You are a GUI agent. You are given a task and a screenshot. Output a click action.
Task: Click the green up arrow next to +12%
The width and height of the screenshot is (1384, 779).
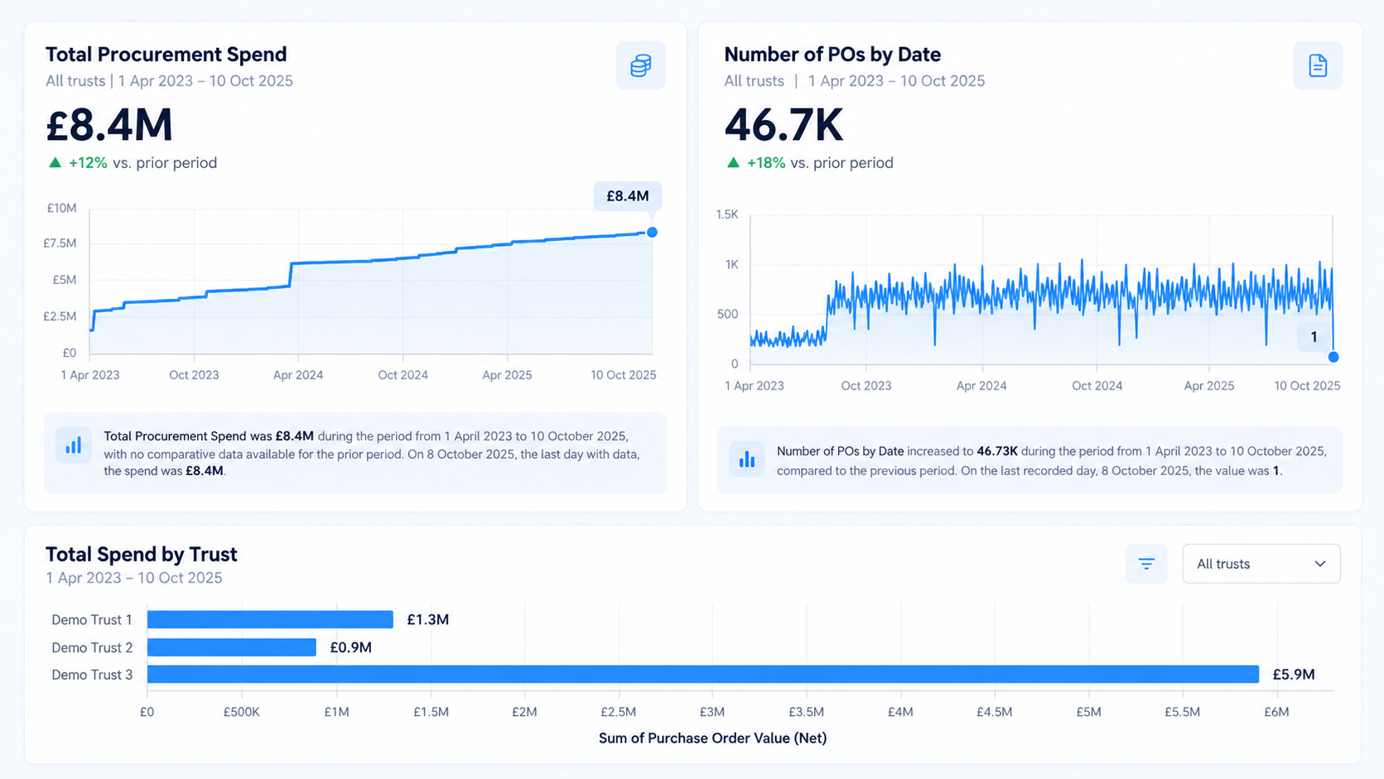point(55,163)
